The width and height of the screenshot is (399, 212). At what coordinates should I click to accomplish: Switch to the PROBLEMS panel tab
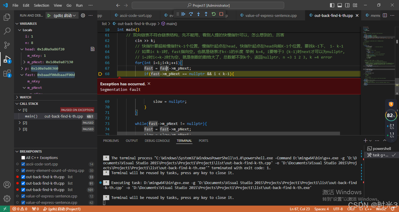pos(111,141)
